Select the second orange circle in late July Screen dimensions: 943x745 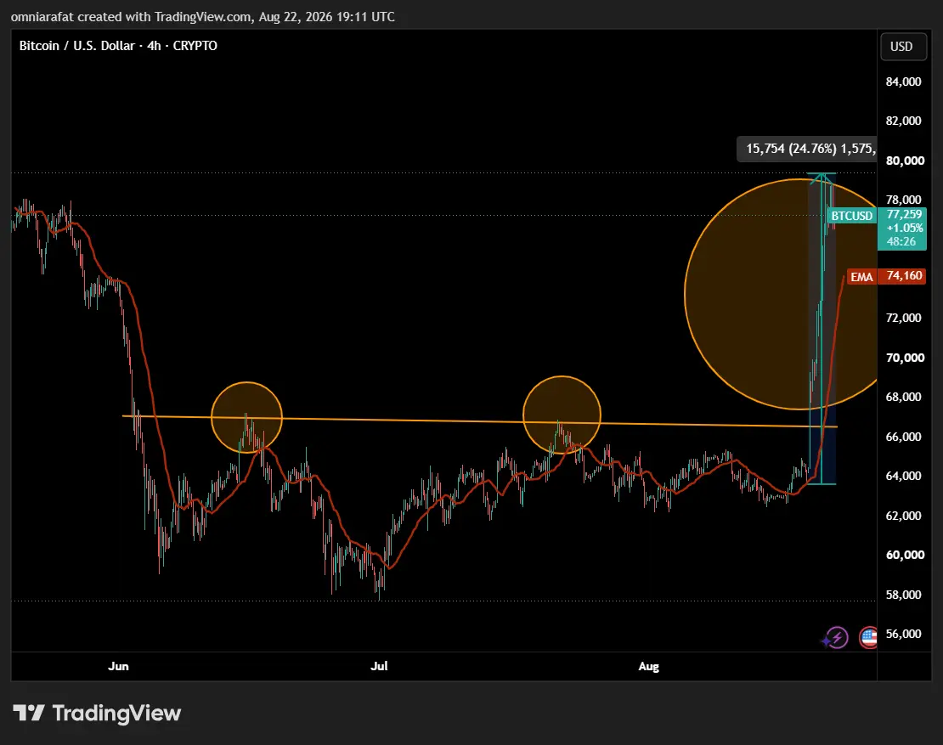click(x=562, y=415)
